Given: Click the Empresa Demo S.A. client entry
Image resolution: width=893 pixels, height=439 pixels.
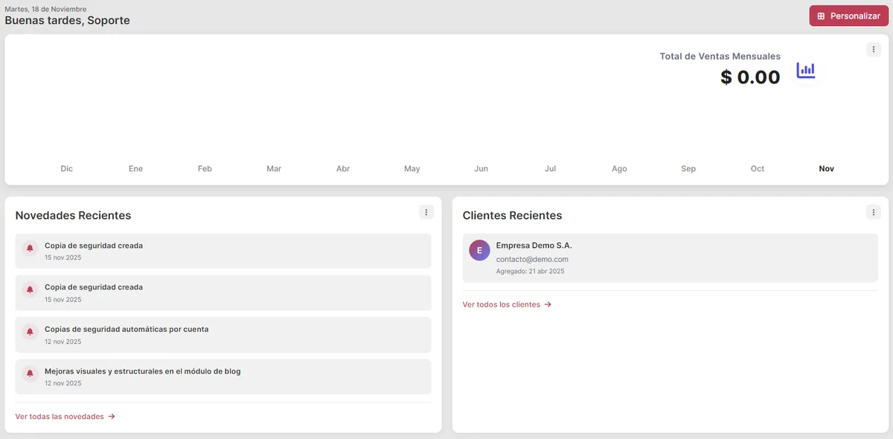Looking at the screenshot, I should click(x=670, y=257).
